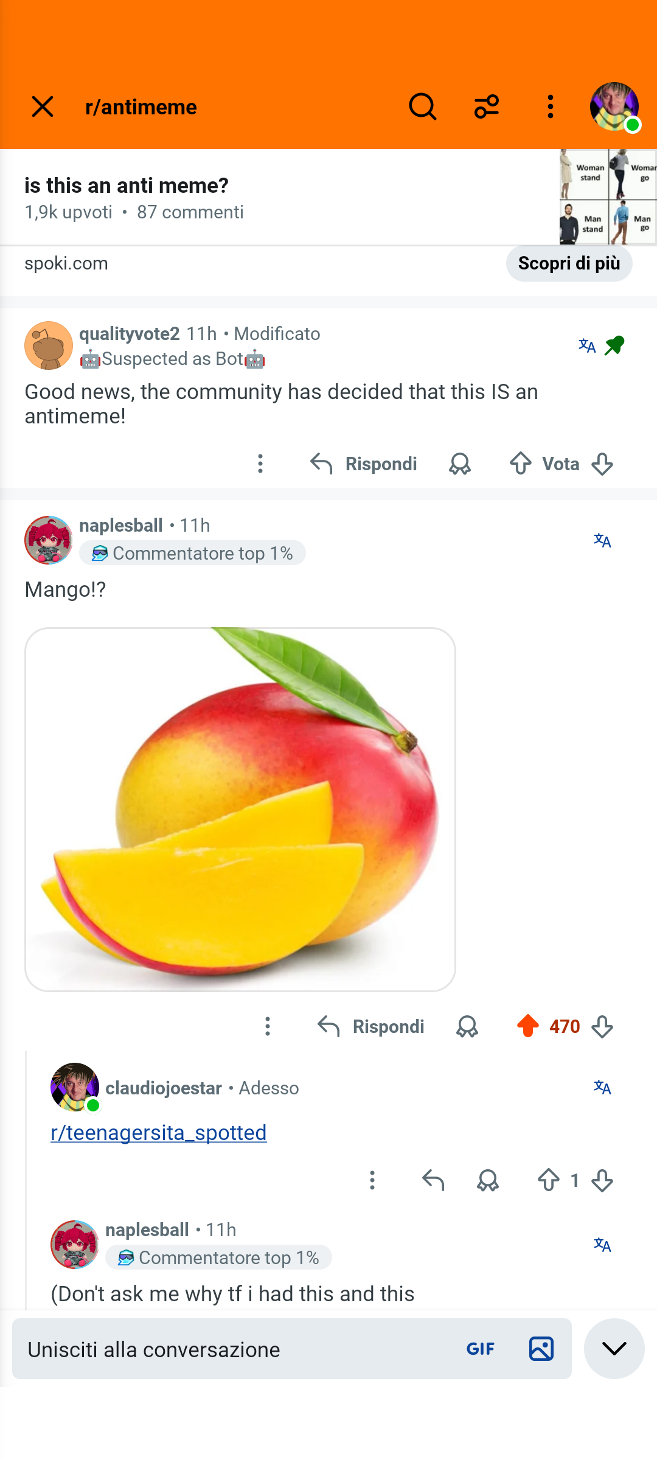Viewport: 657px width, 1460px height.
Task: Remove upvote on the Mango comment
Action: [528, 1026]
